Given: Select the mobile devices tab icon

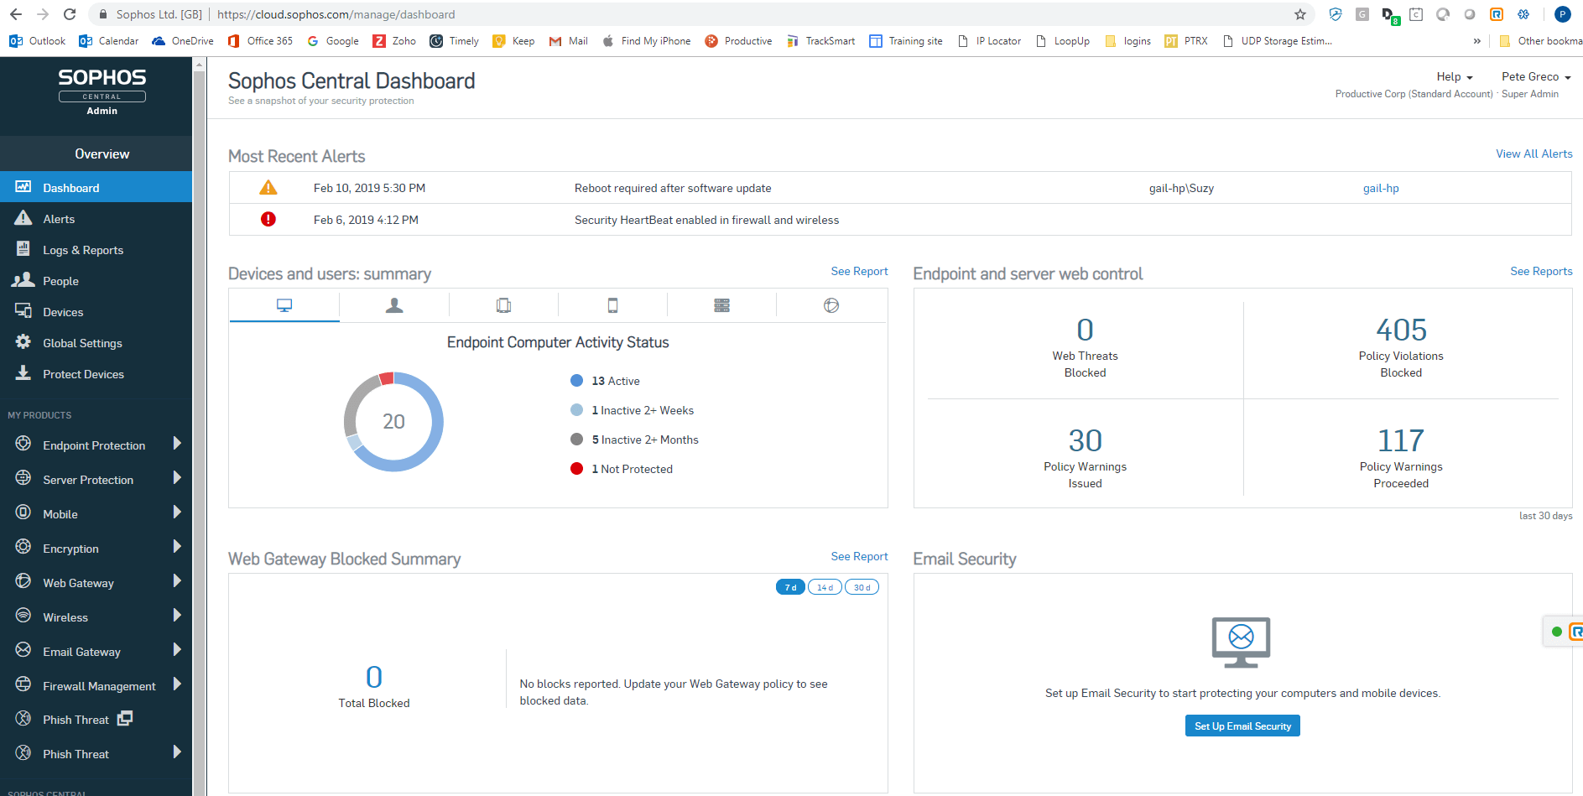Looking at the screenshot, I should [x=612, y=305].
